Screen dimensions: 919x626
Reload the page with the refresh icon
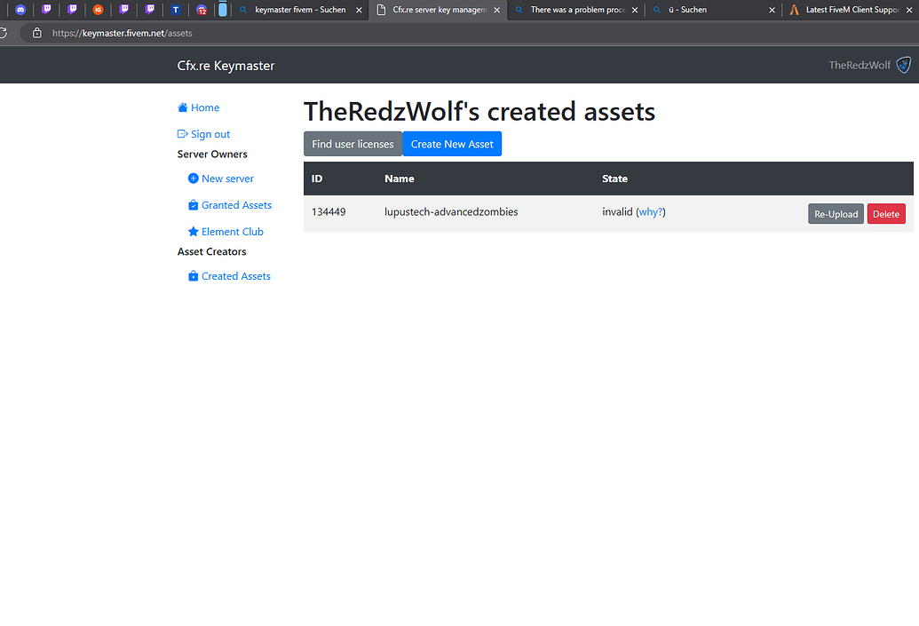(x=3, y=33)
